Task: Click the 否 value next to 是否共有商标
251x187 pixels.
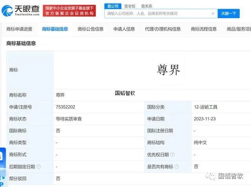Action: click(x=196, y=167)
